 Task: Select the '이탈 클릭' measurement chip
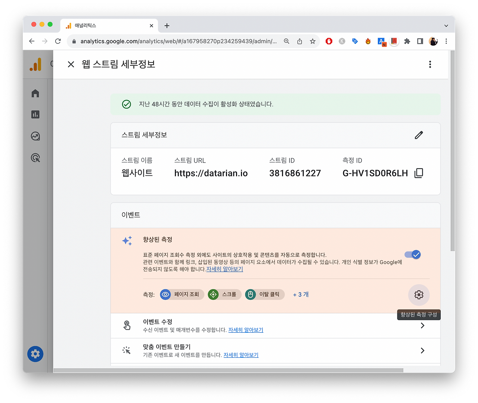tap(265, 295)
